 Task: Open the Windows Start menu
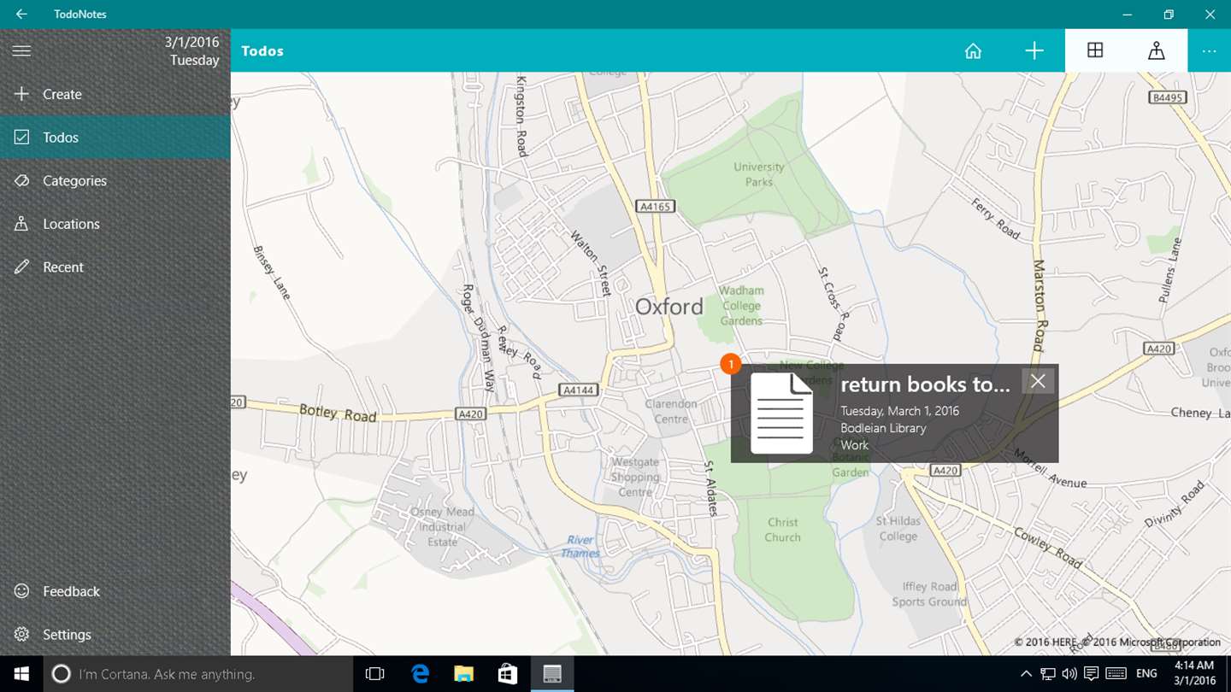(21, 674)
